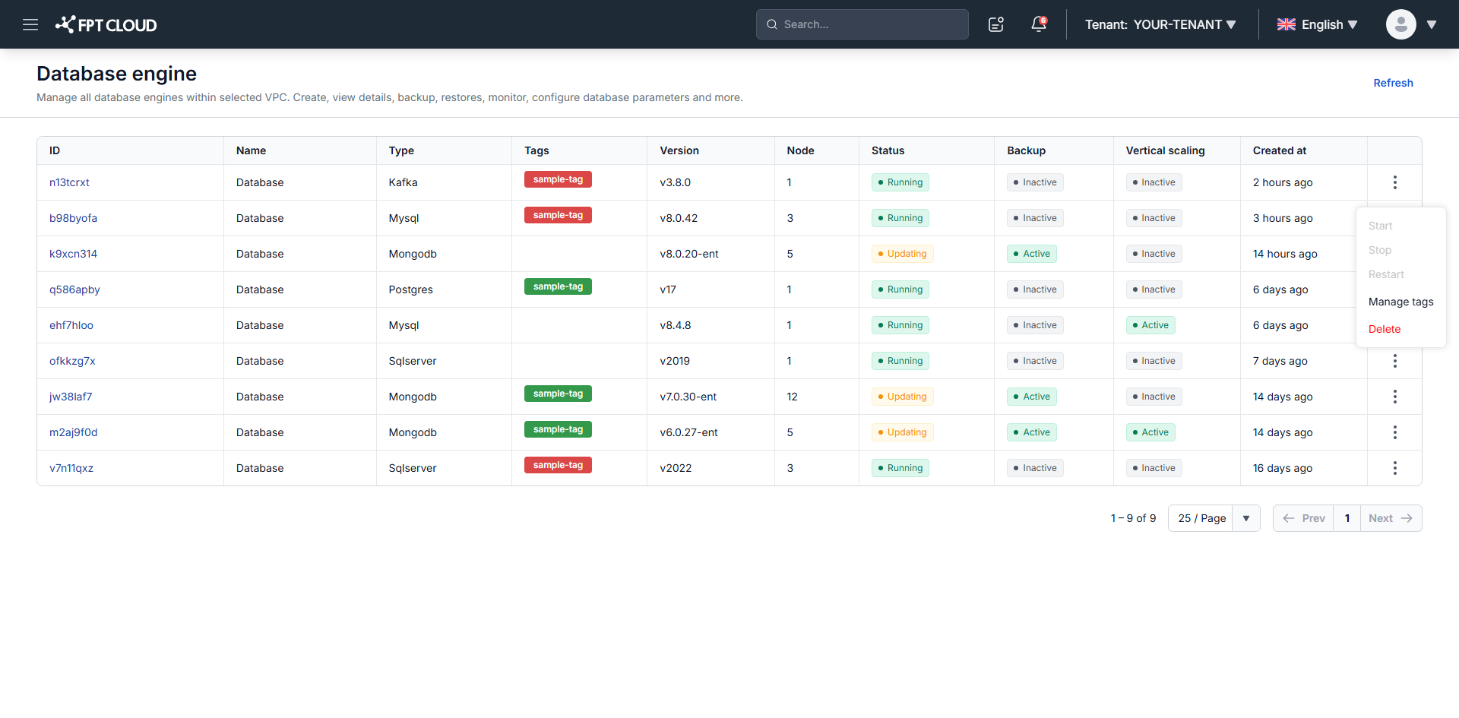This screenshot has height=718, width=1459.
Task: Click the Refresh link
Action: pos(1393,83)
